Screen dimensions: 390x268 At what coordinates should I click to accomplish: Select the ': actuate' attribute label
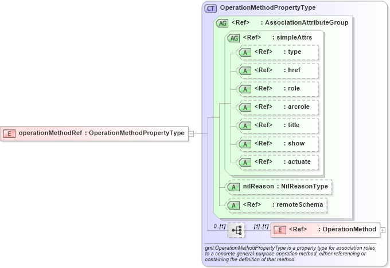pyautogui.click(x=297, y=161)
